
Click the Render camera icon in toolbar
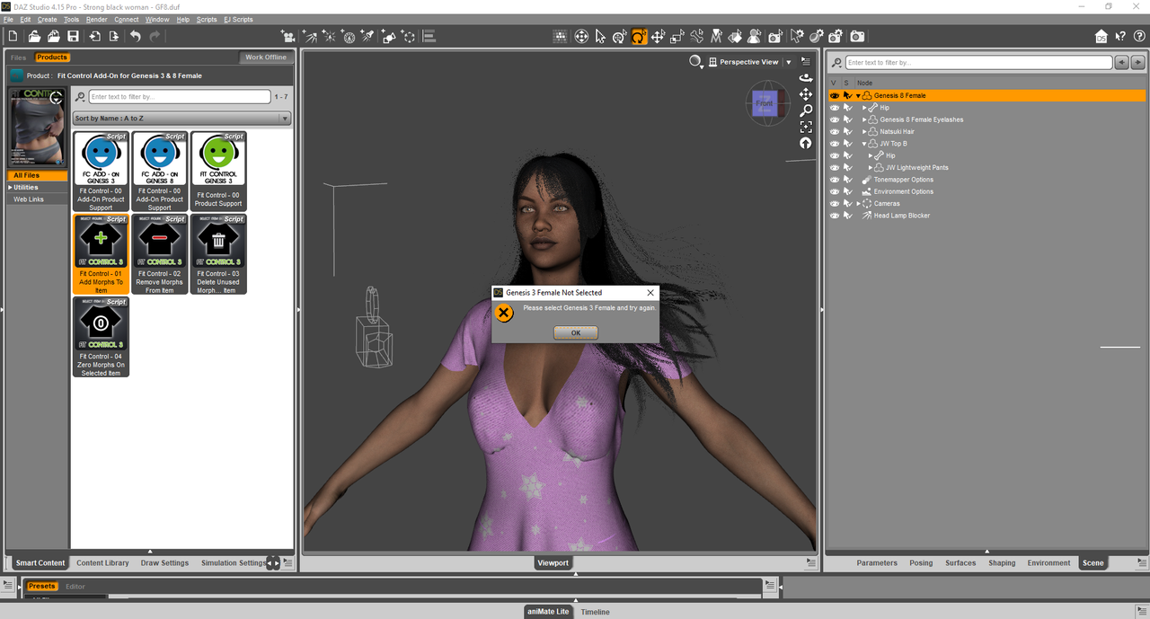(x=857, y=36)
